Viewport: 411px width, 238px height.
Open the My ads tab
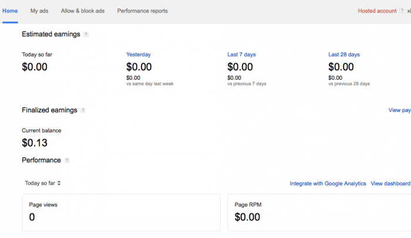39,11
